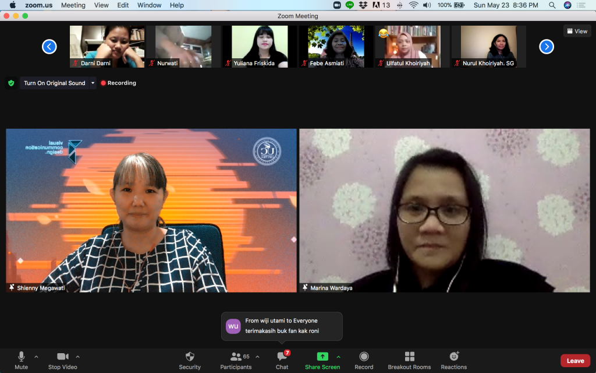Mute the microphone

click(x=22, y=360)
